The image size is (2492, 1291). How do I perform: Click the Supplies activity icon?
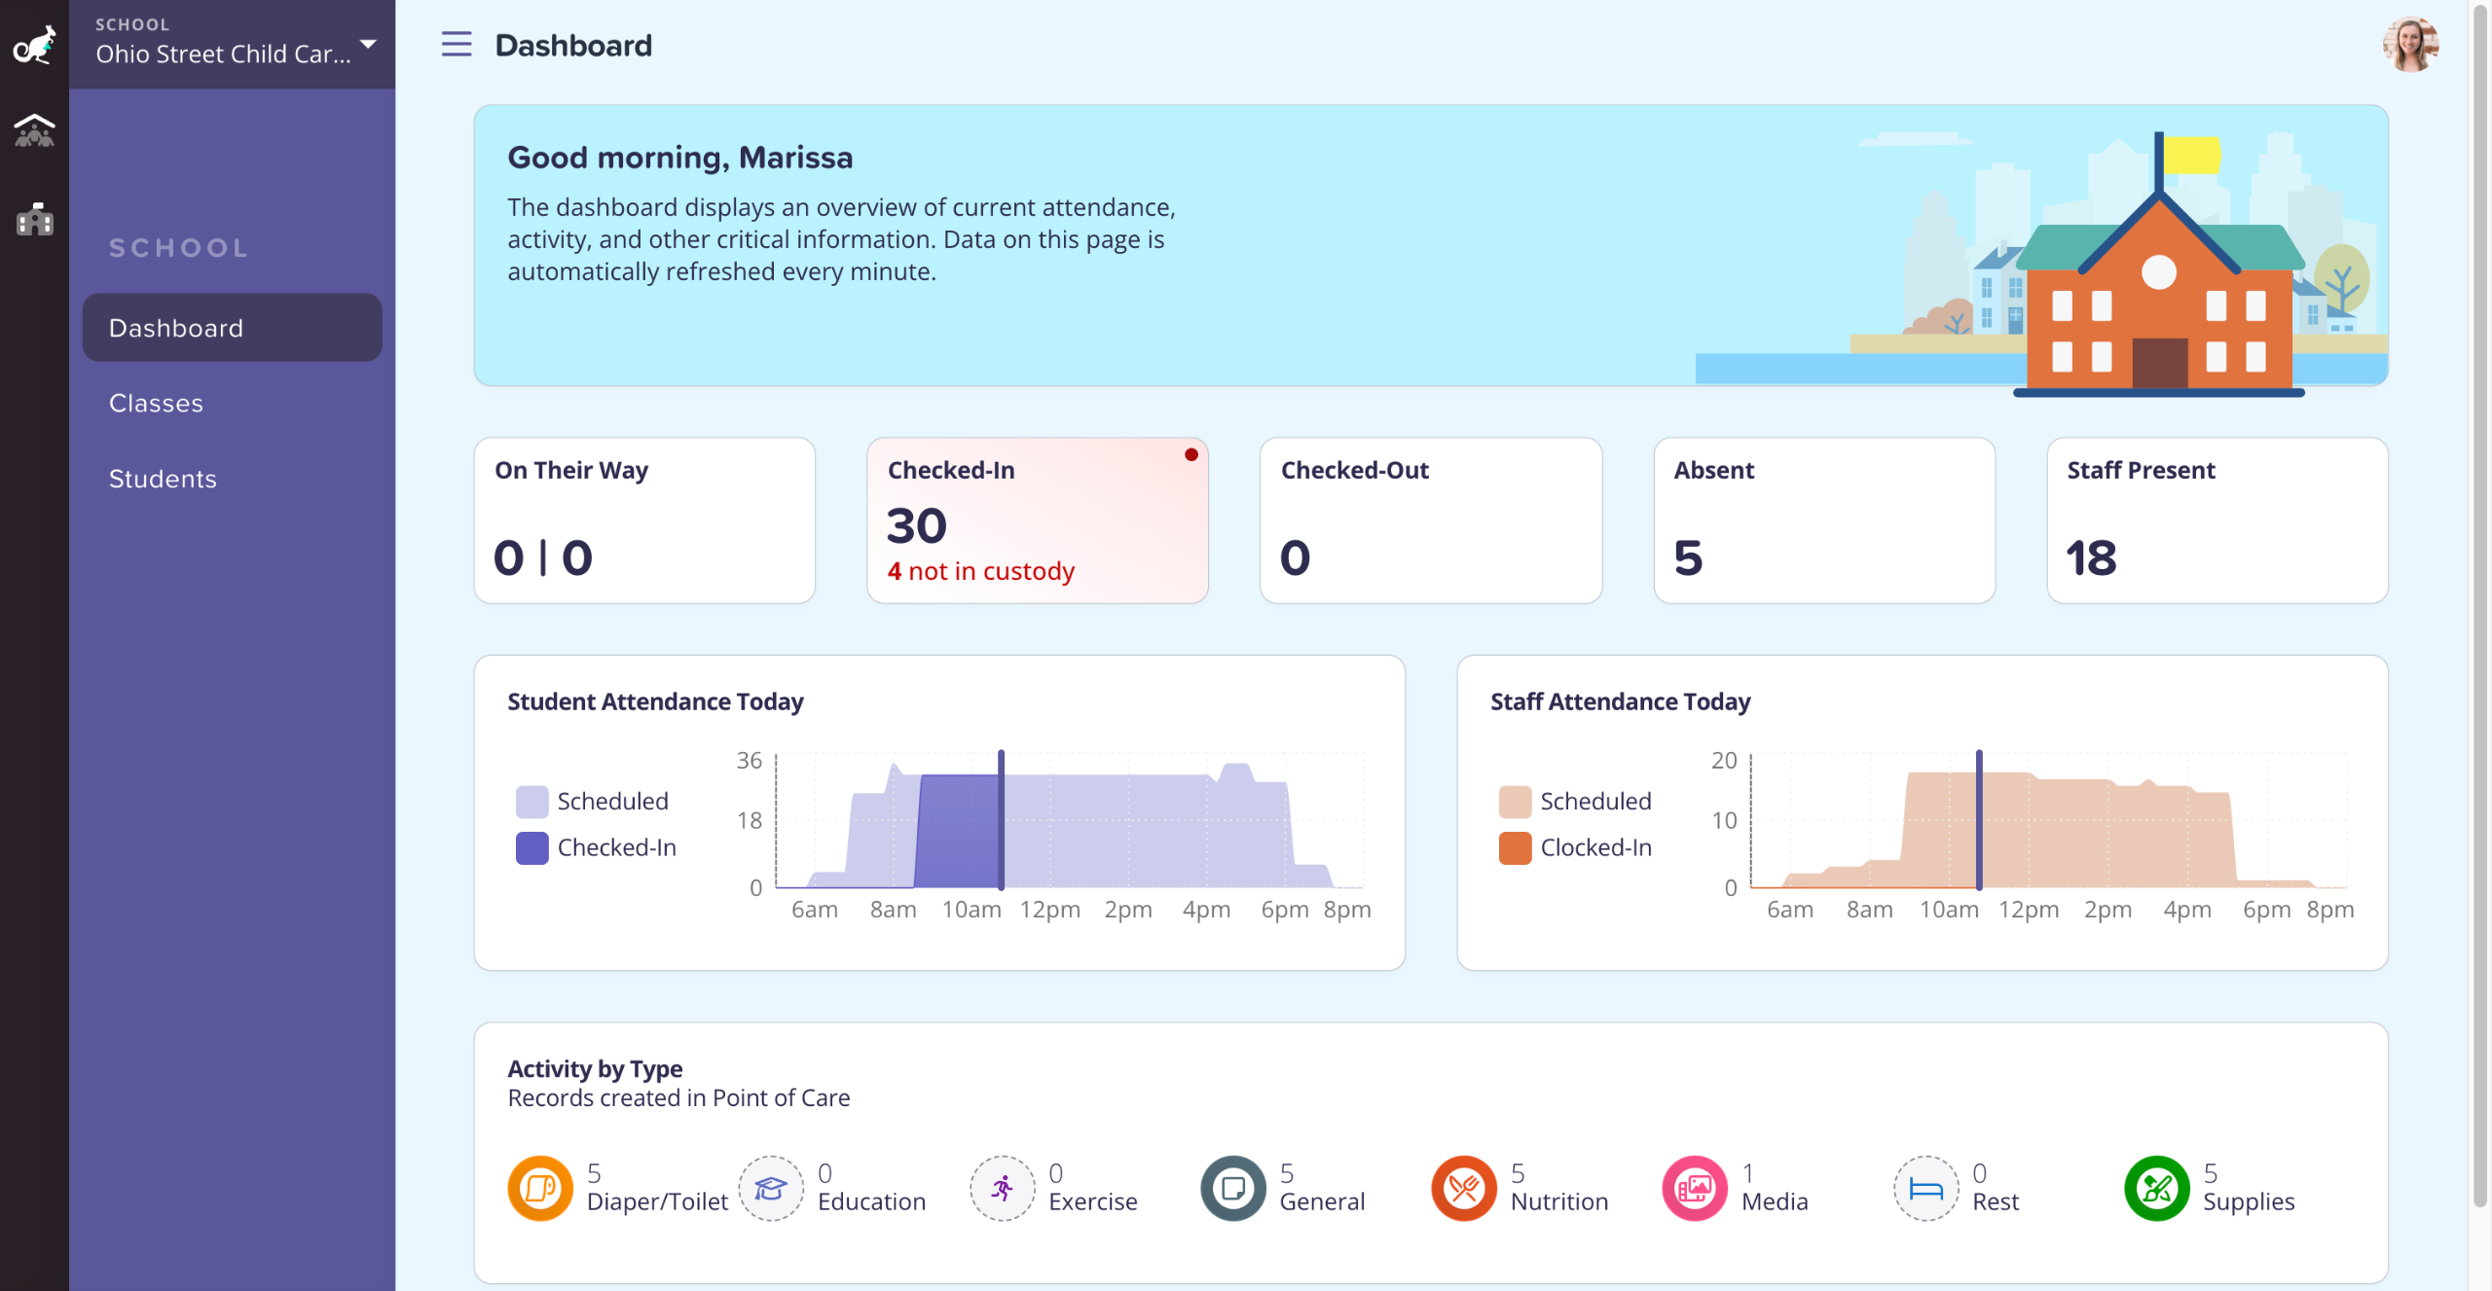(2156, 1188)
